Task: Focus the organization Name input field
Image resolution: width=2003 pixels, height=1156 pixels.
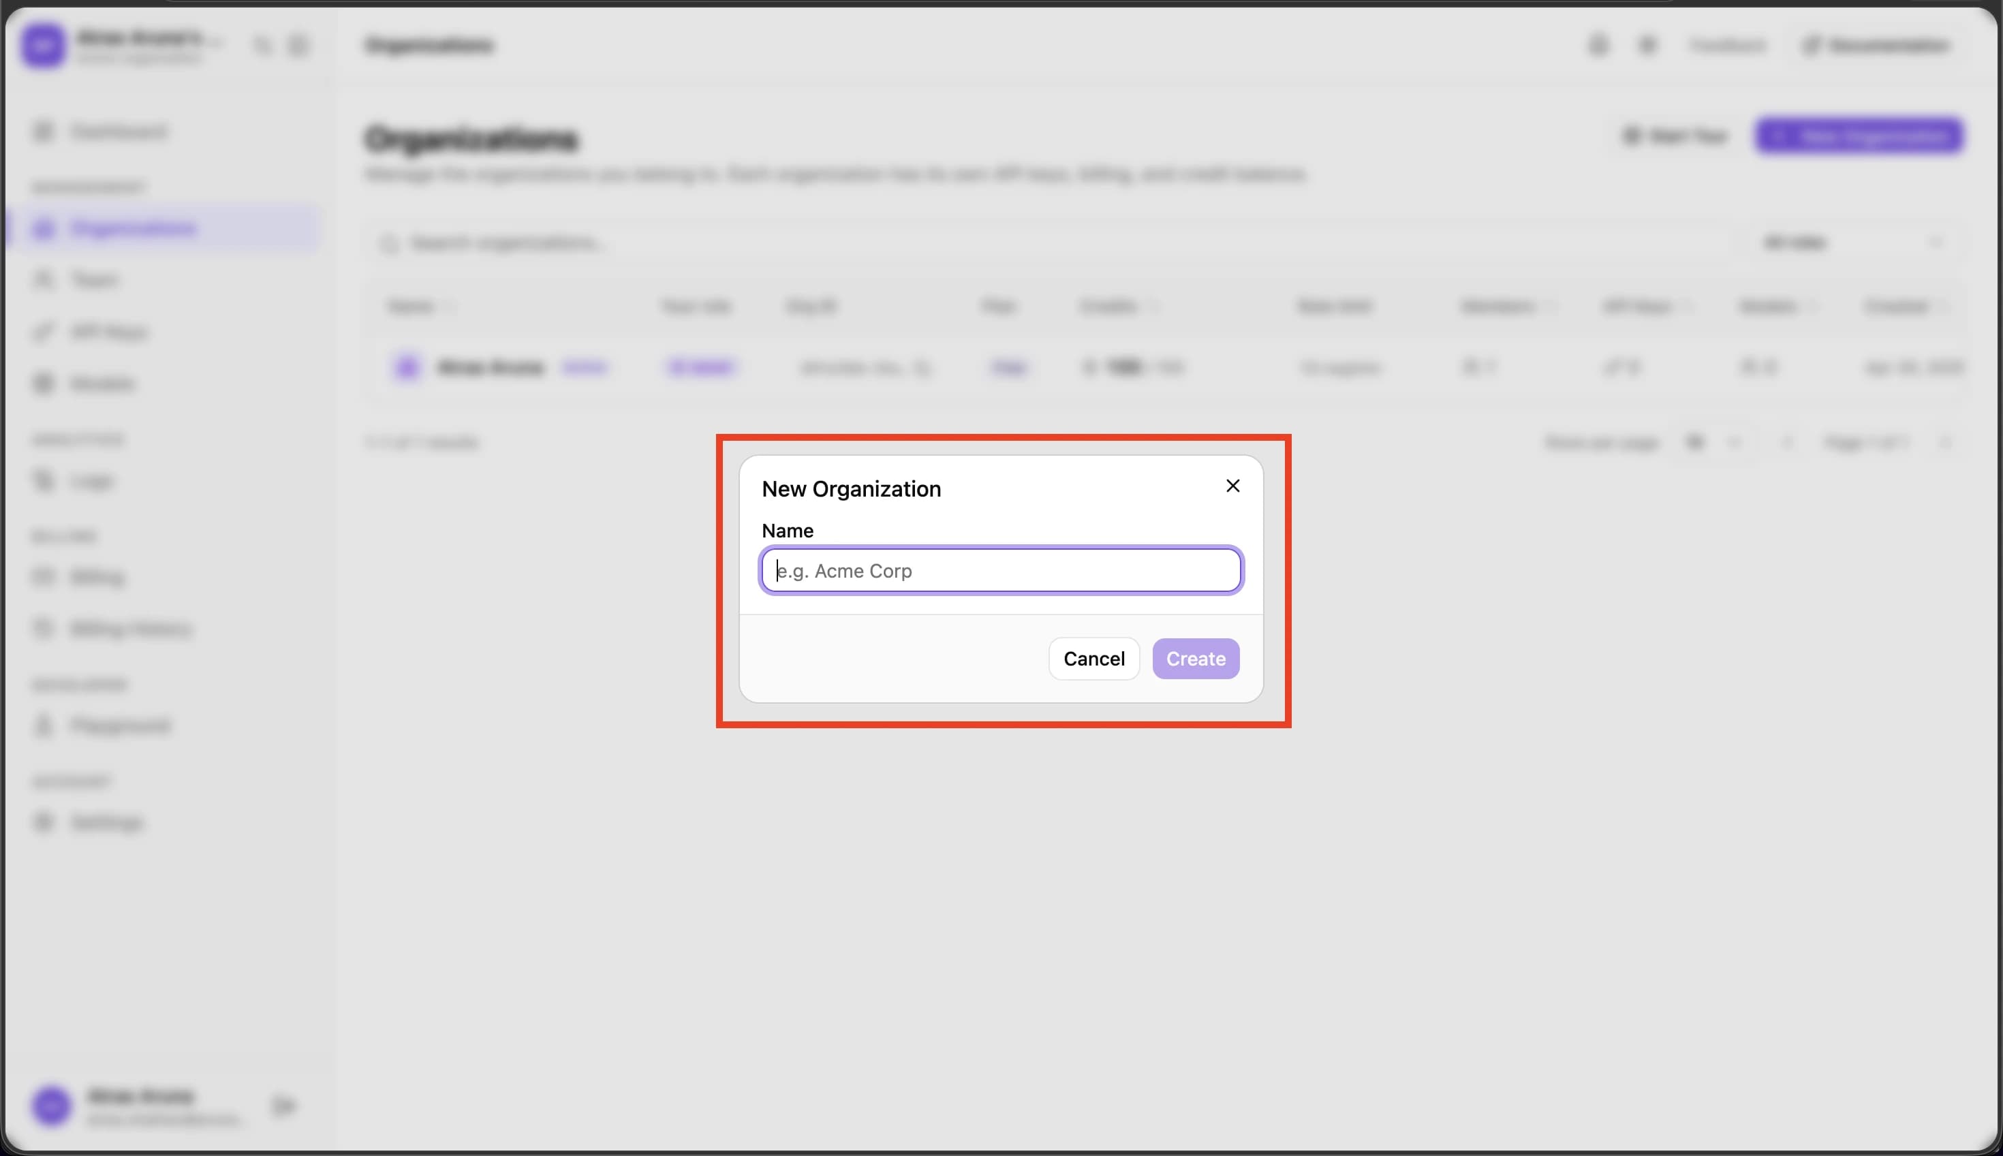Action: [x=1001, y=570]
